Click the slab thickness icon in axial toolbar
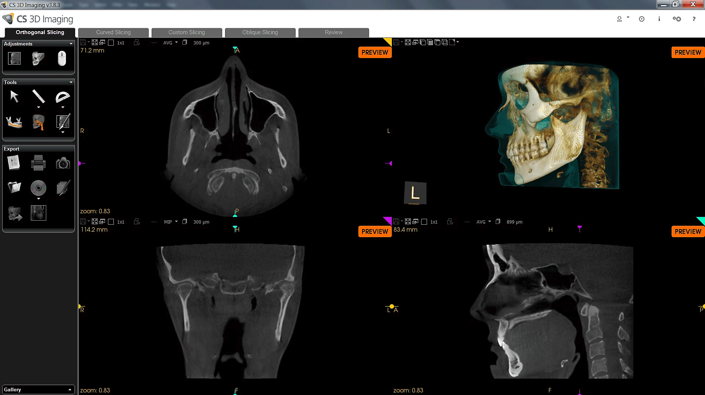705x395 pixels. (x=185, y=43)
